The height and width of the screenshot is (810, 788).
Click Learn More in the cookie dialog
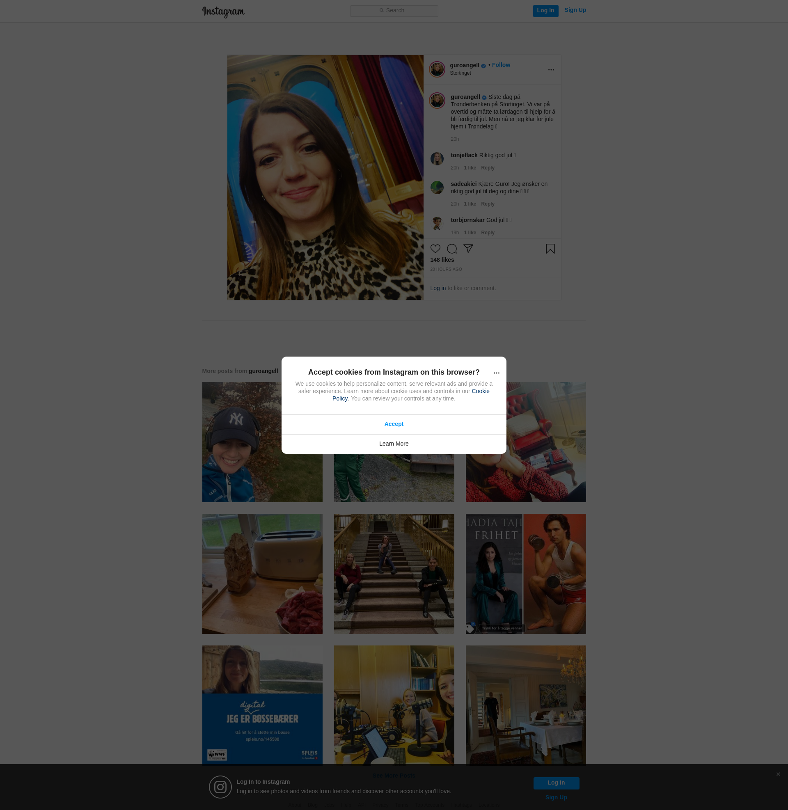tap(394, 444)
